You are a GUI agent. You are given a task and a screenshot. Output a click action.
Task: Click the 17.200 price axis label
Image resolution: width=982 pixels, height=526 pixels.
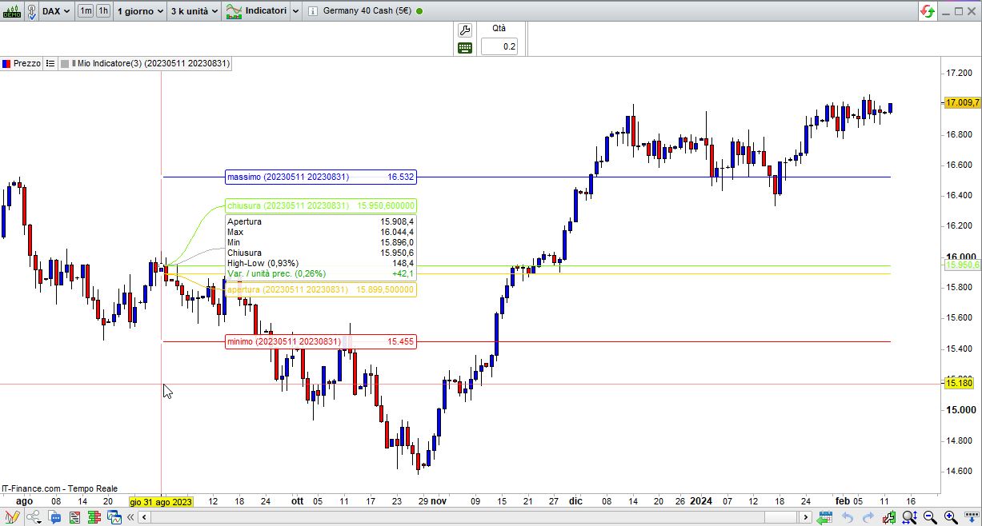tap(958, 73)
